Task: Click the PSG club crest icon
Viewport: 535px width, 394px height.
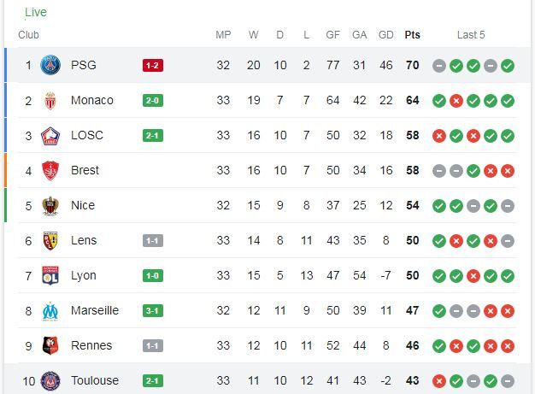Action: point(51,65)
